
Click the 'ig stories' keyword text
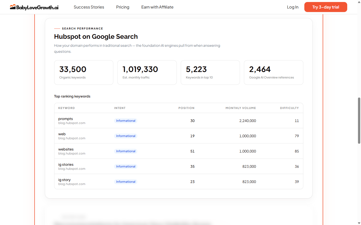[66, 164]
